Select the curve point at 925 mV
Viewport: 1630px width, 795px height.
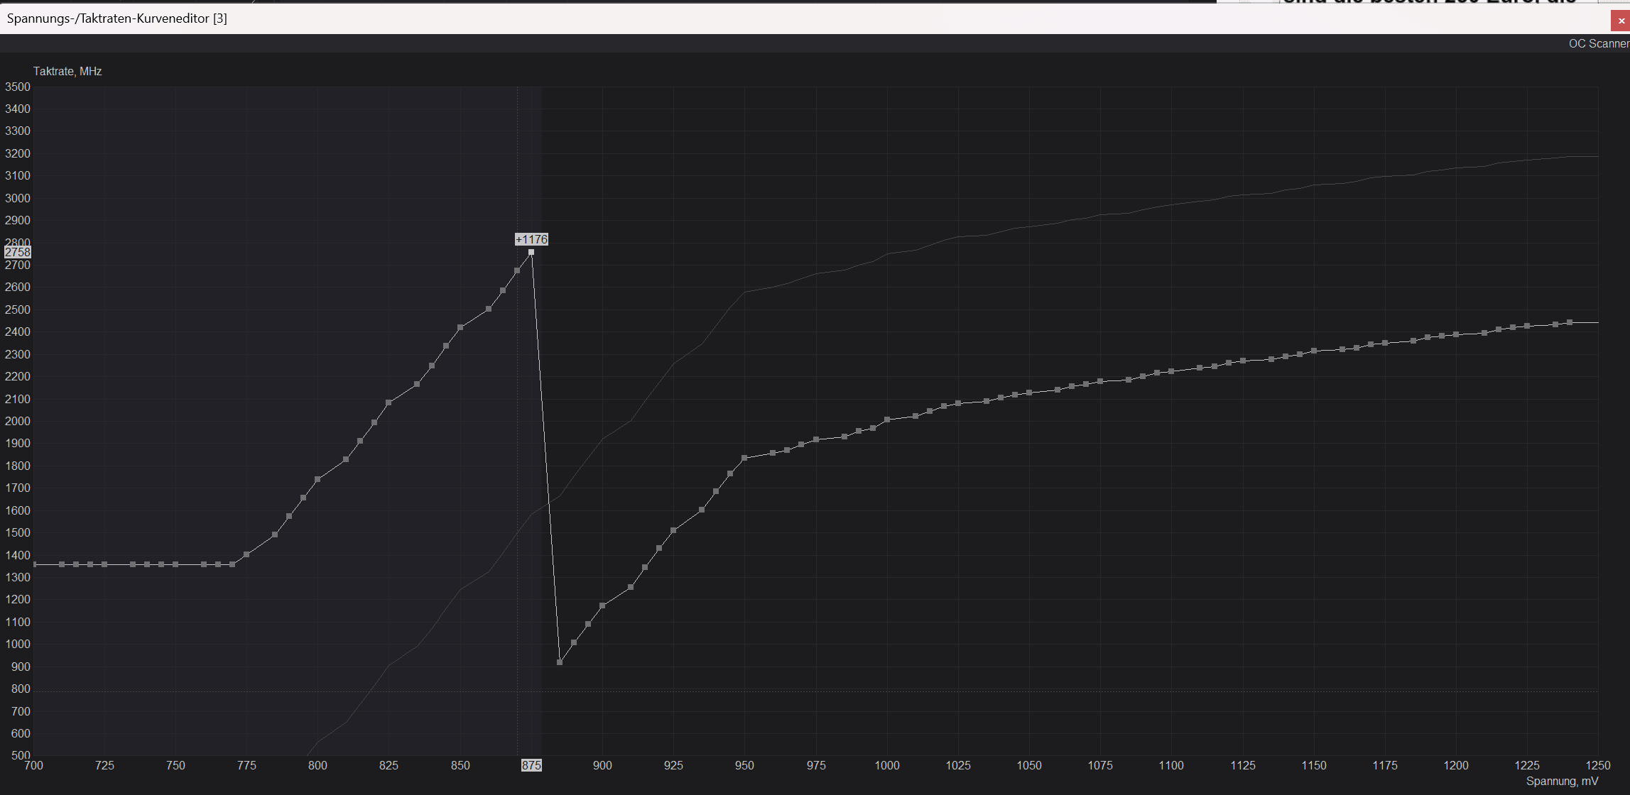(673, 530)
